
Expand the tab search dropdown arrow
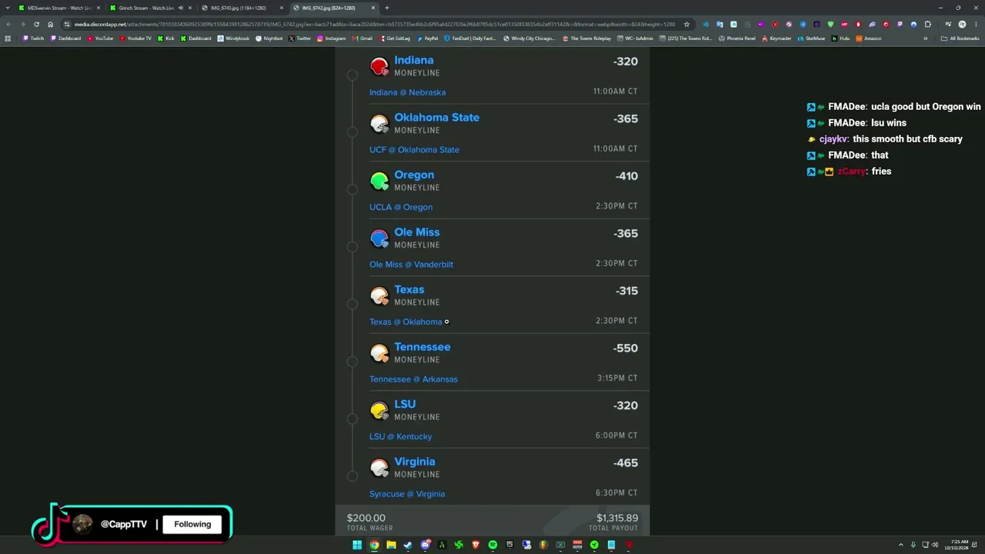tap(8, 8)
